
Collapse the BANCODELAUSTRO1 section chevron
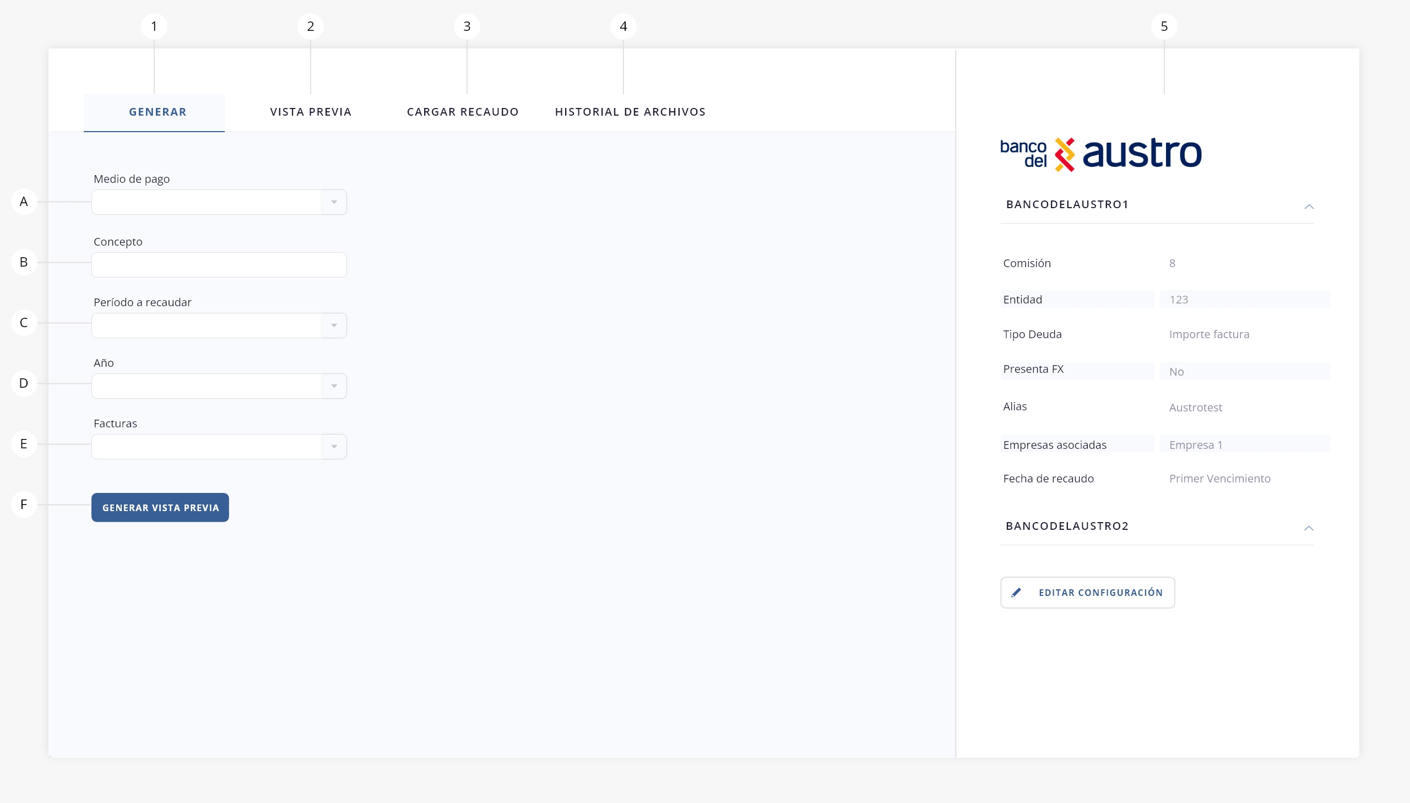click(x=1309, y=207)
